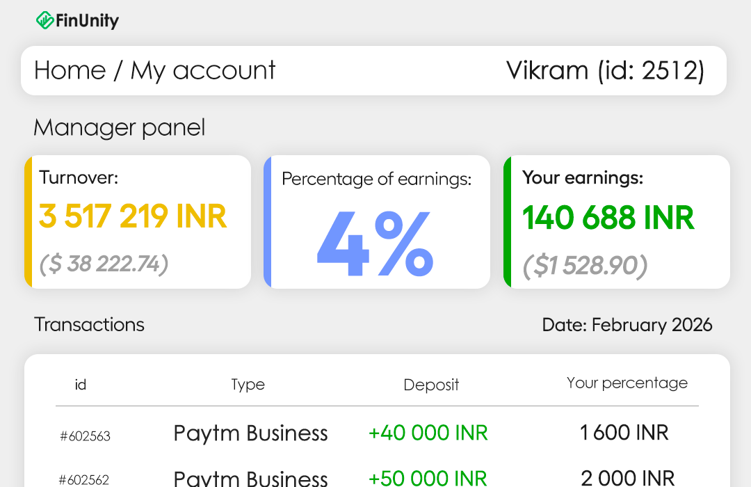Click the 3 517 219 INR turnover amount
Image resolution: width=751 pixels, height=487 pixels.
(133, 216)
